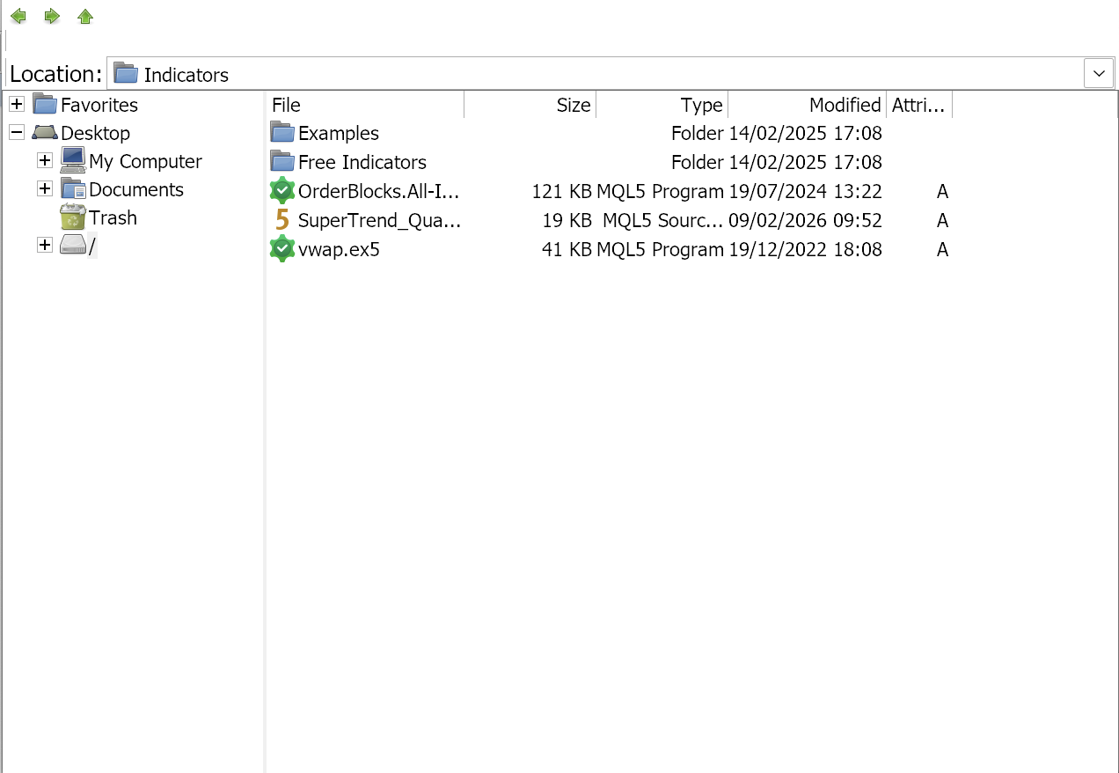Sort files by Modified column header
Screen dimensions: 1119x773
coord(807,106)
